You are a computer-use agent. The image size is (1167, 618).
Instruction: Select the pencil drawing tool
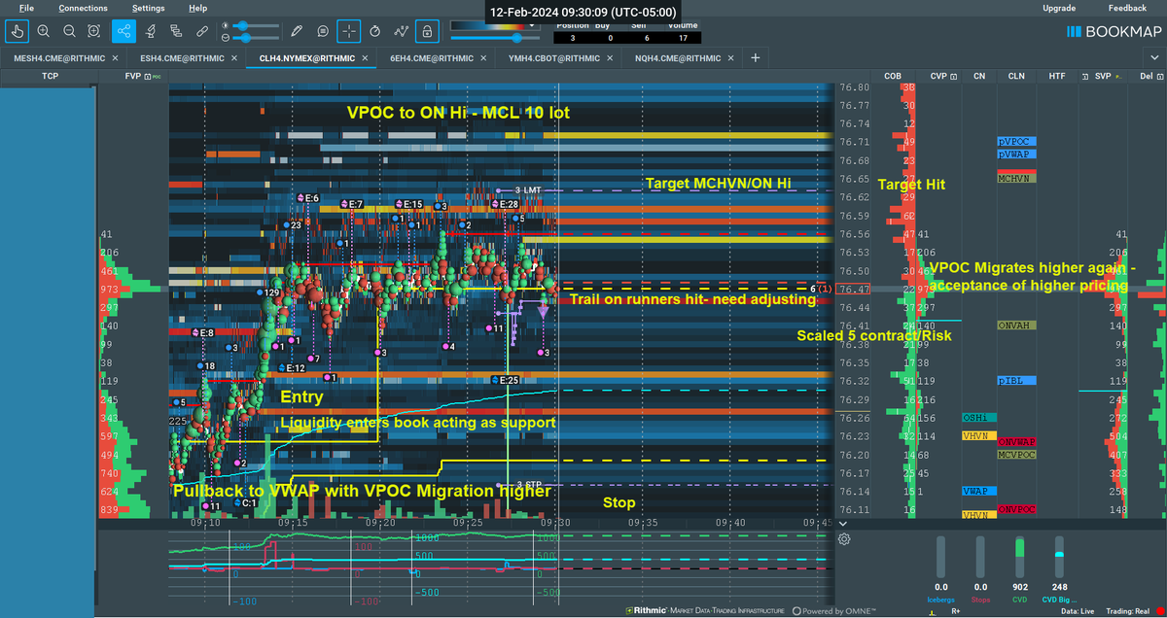[298, 31]
